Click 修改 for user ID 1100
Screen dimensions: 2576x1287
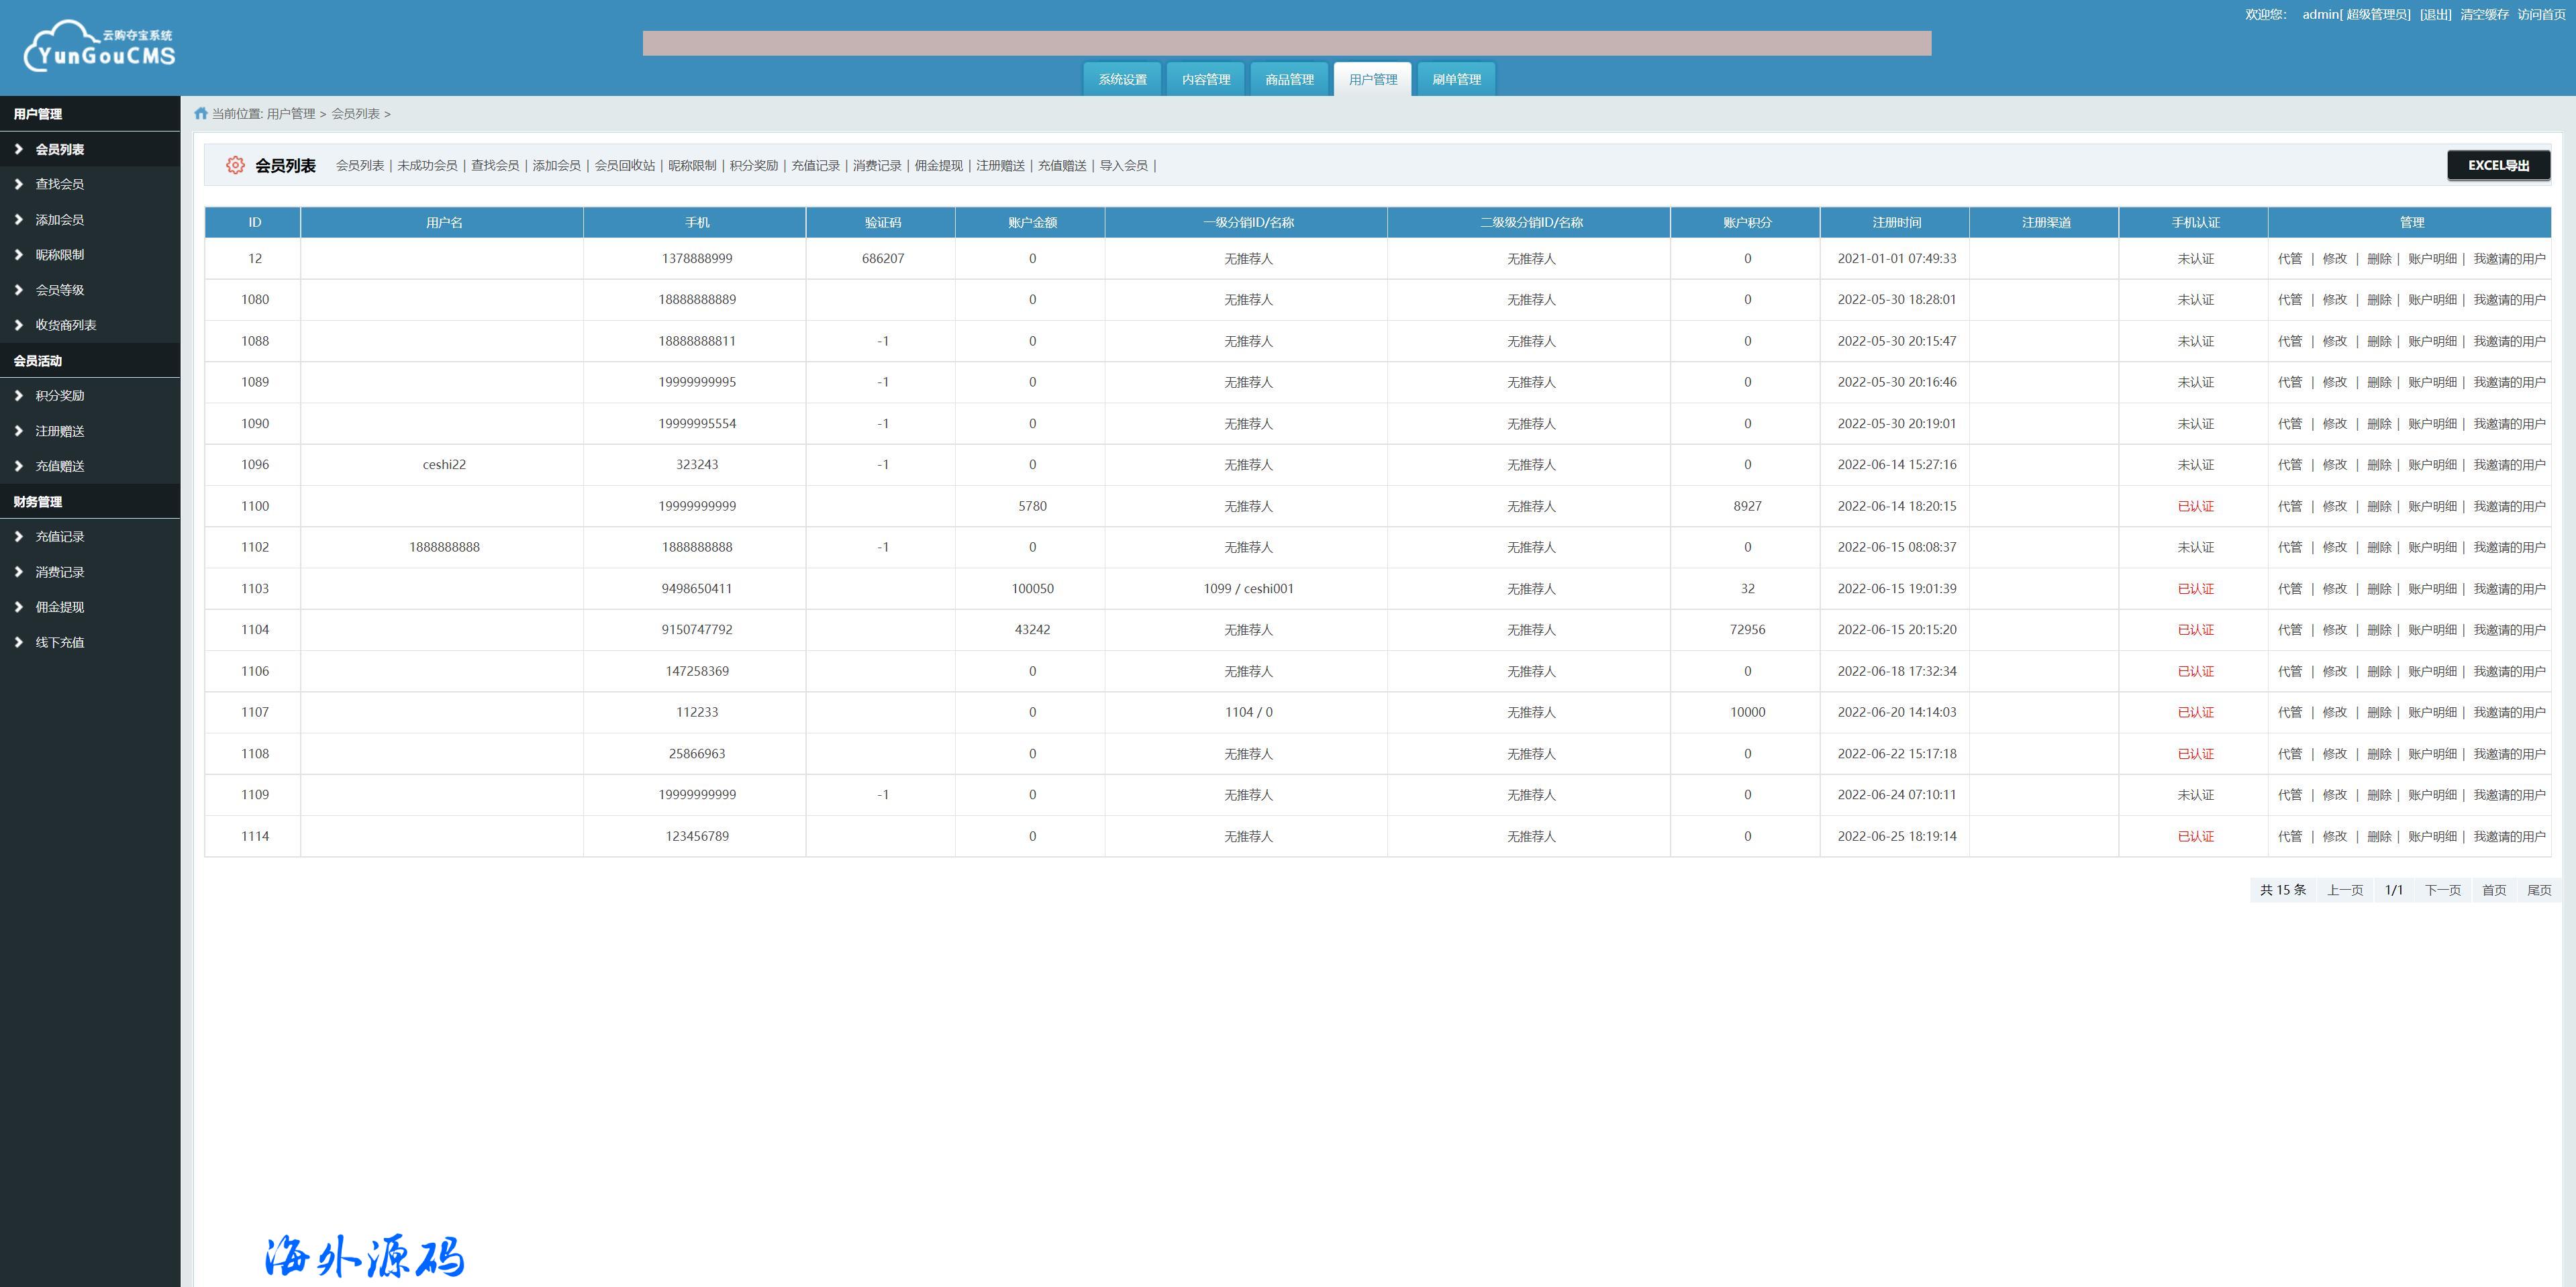tap(2334, 506)
